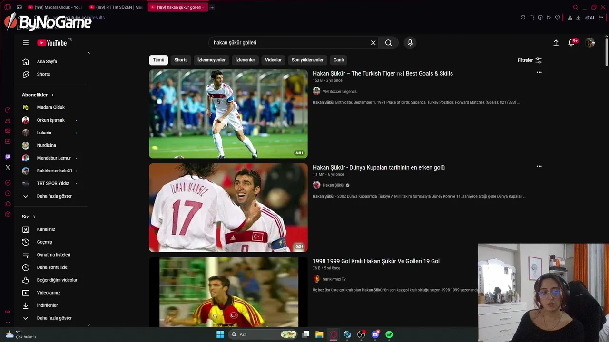The image size is (609, 342).
Task: Open Discord from the taskbar
Action: click(375, 334)
